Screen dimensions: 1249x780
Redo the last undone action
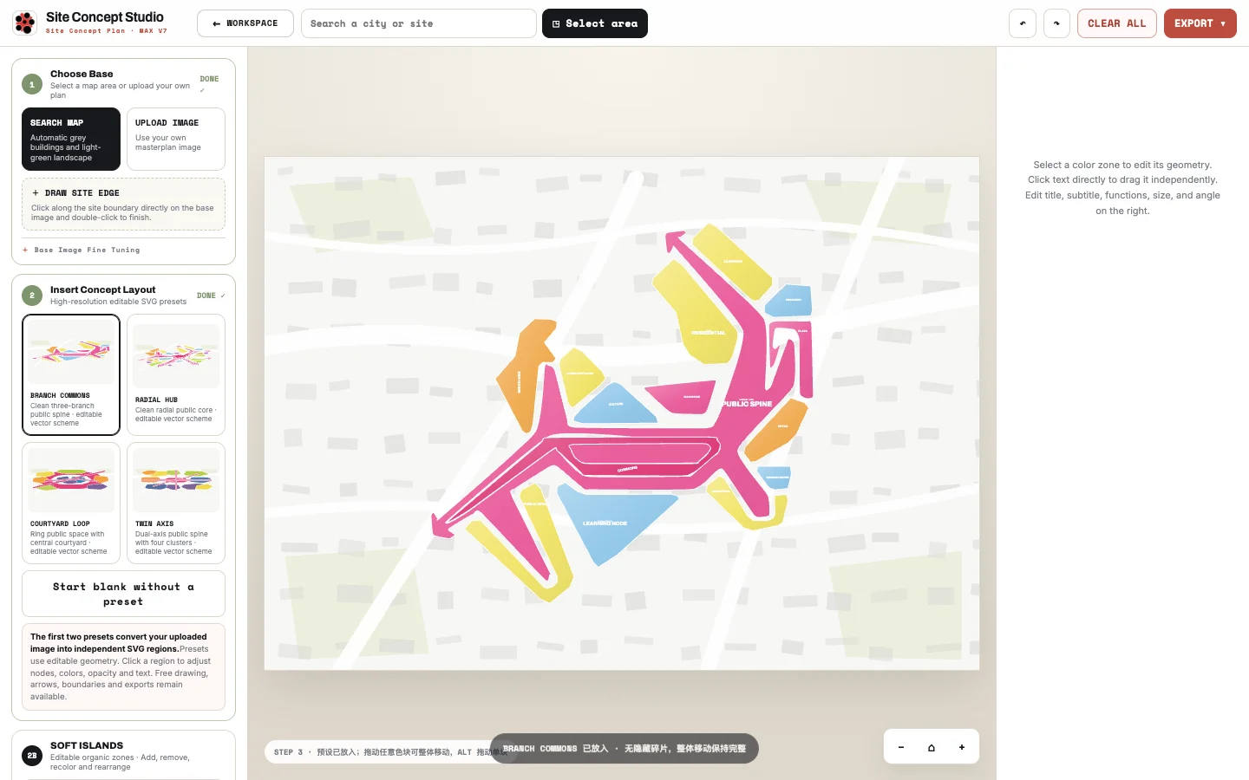click(x=1056, y=23)
